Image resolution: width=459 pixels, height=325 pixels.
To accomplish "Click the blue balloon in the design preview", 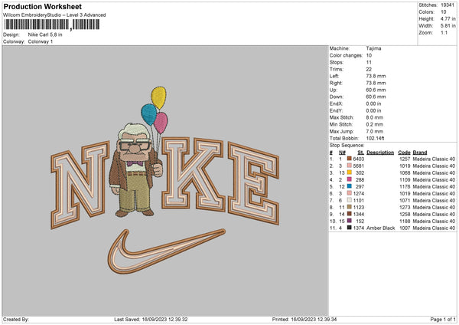I will click(x=149, y=114).
